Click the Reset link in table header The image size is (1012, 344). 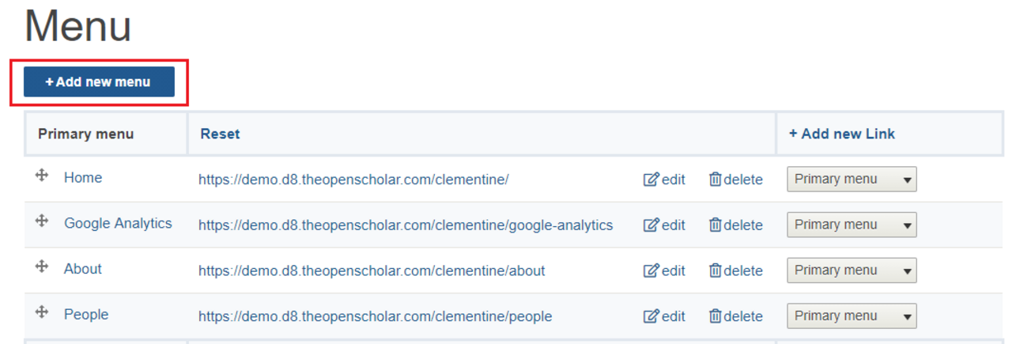tap(220, 134)
